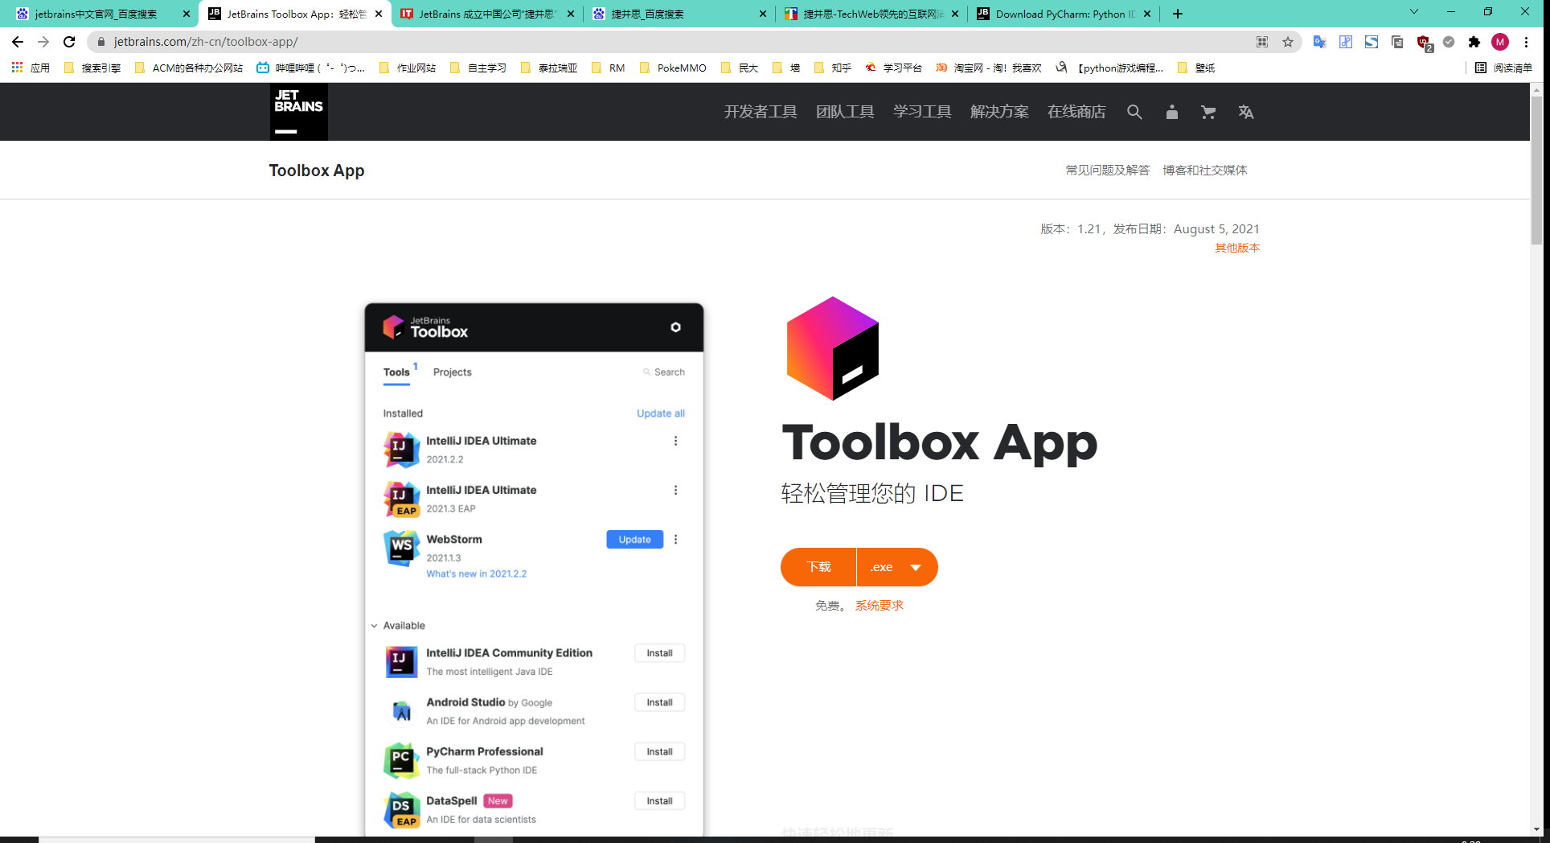Click the Android Studio product icon

click(x=401, y=711)
